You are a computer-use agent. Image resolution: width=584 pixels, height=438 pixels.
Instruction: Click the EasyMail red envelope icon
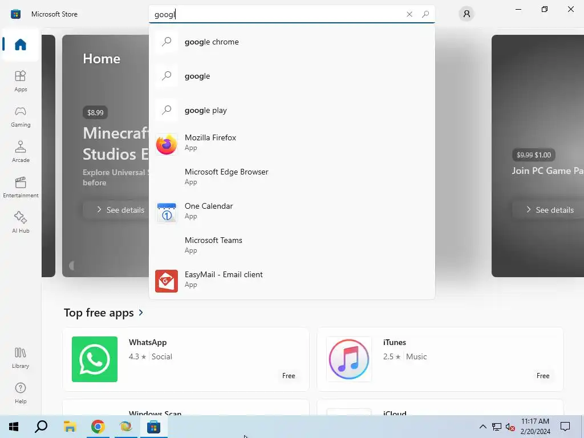(166, 281)
